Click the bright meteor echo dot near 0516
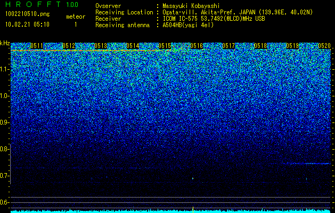 193,178
